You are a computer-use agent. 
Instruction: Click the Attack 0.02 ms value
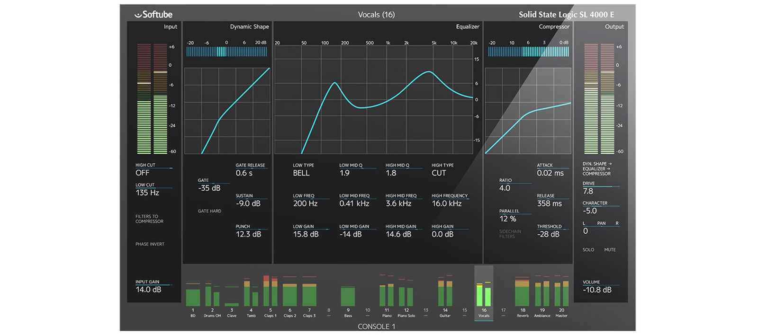pos(550,173)
